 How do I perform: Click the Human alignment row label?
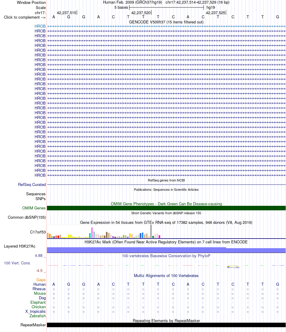click(39, 284)
